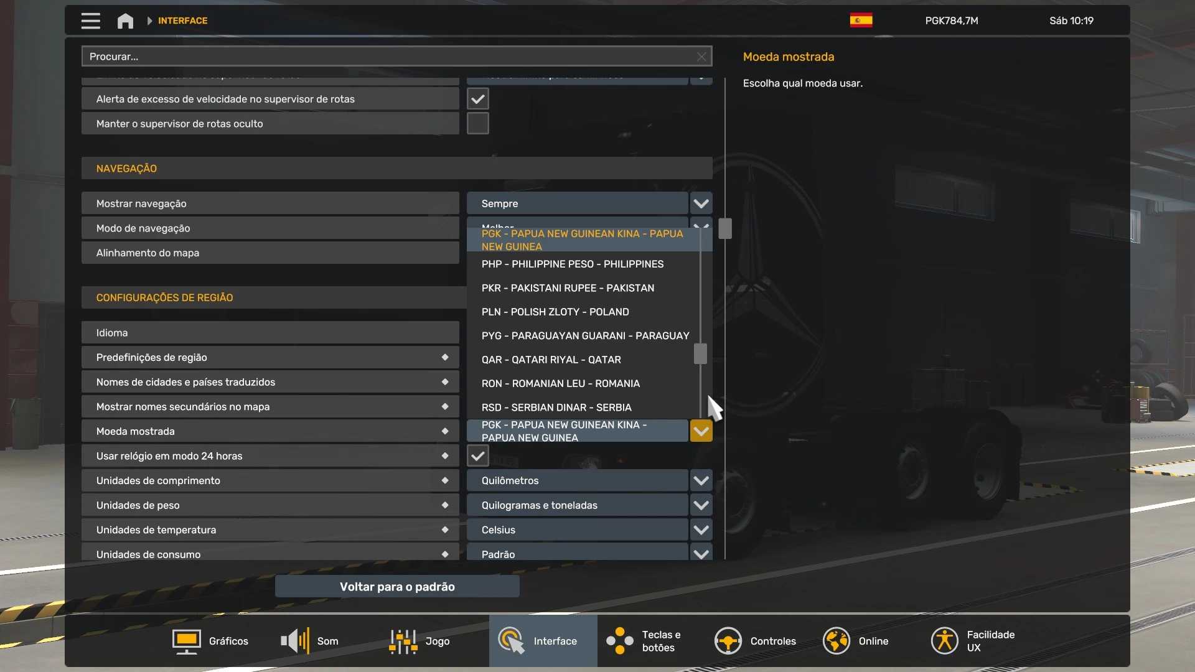Expand Unidades de peso dropdown arrow
The width and height of the screenshot is (1195, 672).
coord(701,505)
